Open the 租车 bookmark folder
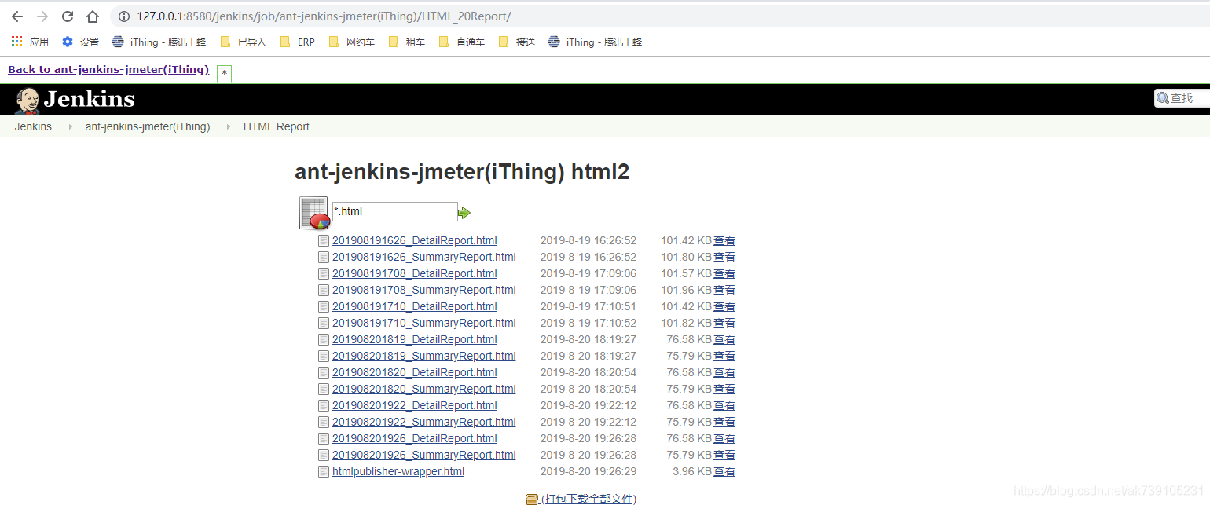Screen dimensions: 1210x505 coord(406,42)
